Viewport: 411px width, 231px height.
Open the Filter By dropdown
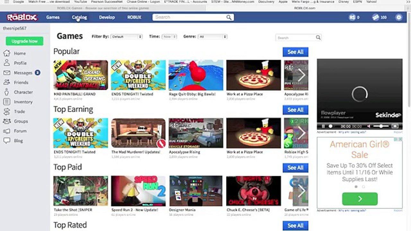[127, 37]
